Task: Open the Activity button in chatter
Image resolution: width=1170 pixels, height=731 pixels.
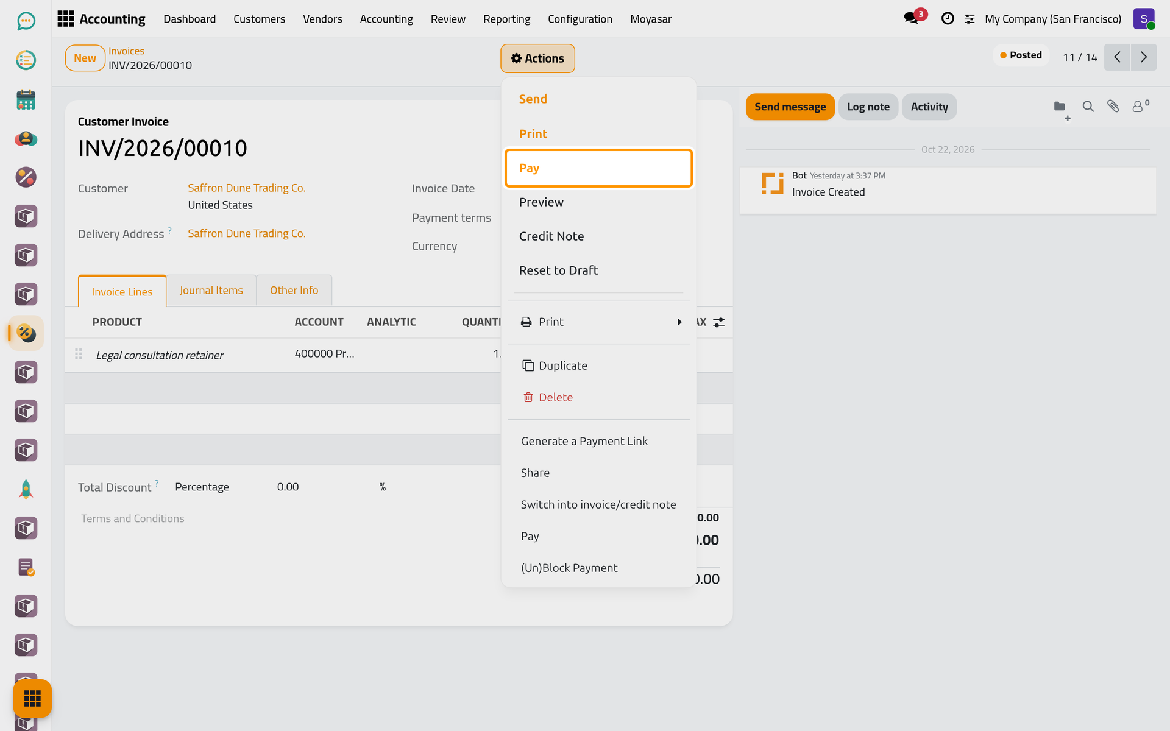Action: (x=929, y=107)
